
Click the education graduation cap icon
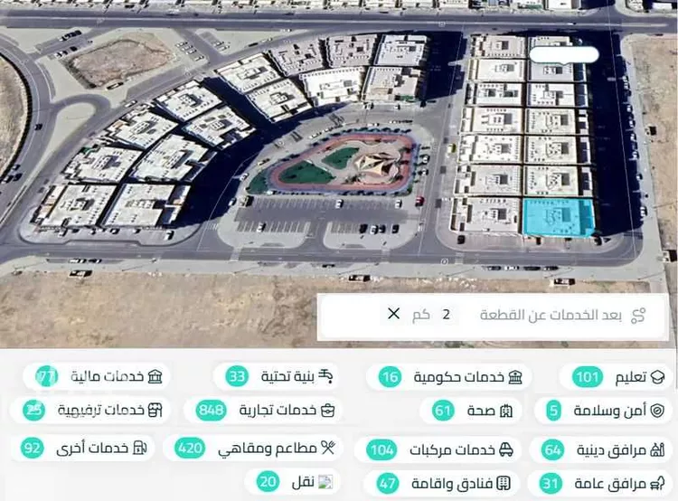pyautogui.click(x=657, y=377)
